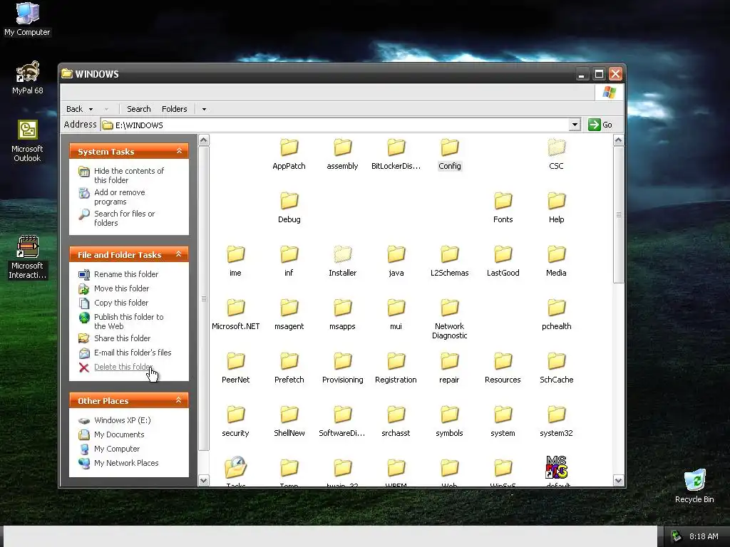Open MyPal 68 desktop shortcut

[28, 78]
